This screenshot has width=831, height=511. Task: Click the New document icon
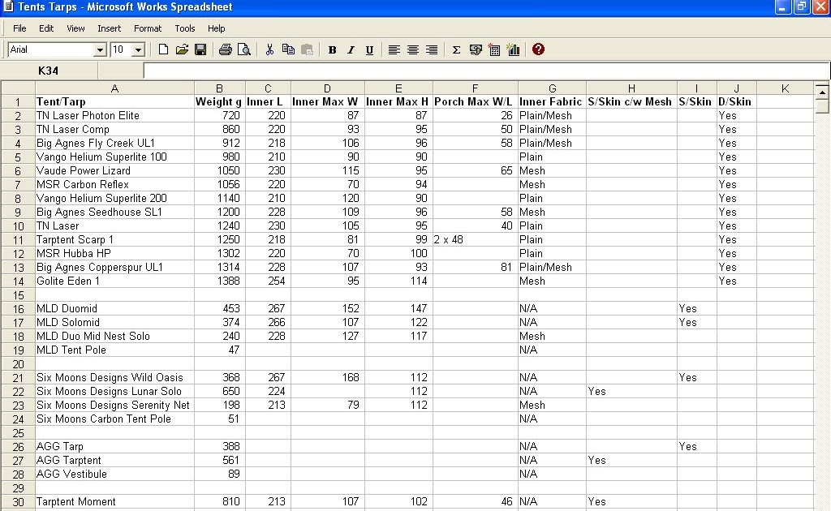tap(163, 49)
